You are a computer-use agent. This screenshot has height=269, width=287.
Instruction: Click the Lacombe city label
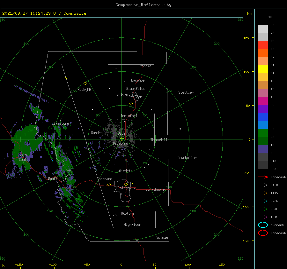138,80
